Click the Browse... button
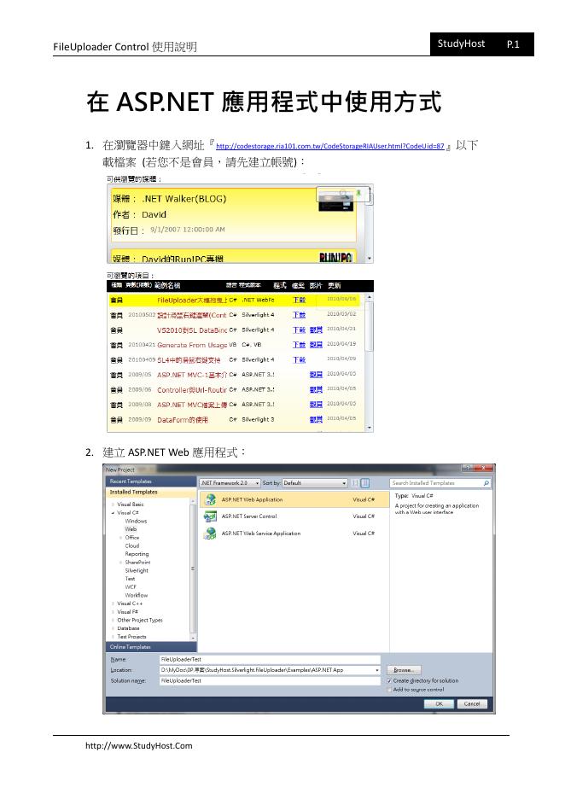 404,670
